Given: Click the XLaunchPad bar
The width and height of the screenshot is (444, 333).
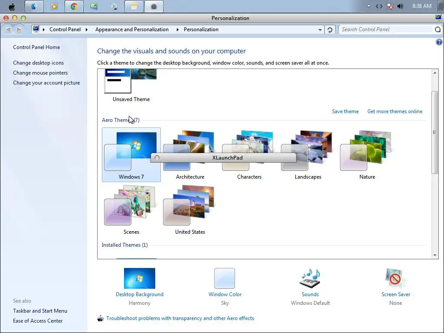Looking at the screenshot, I should 223,158.
